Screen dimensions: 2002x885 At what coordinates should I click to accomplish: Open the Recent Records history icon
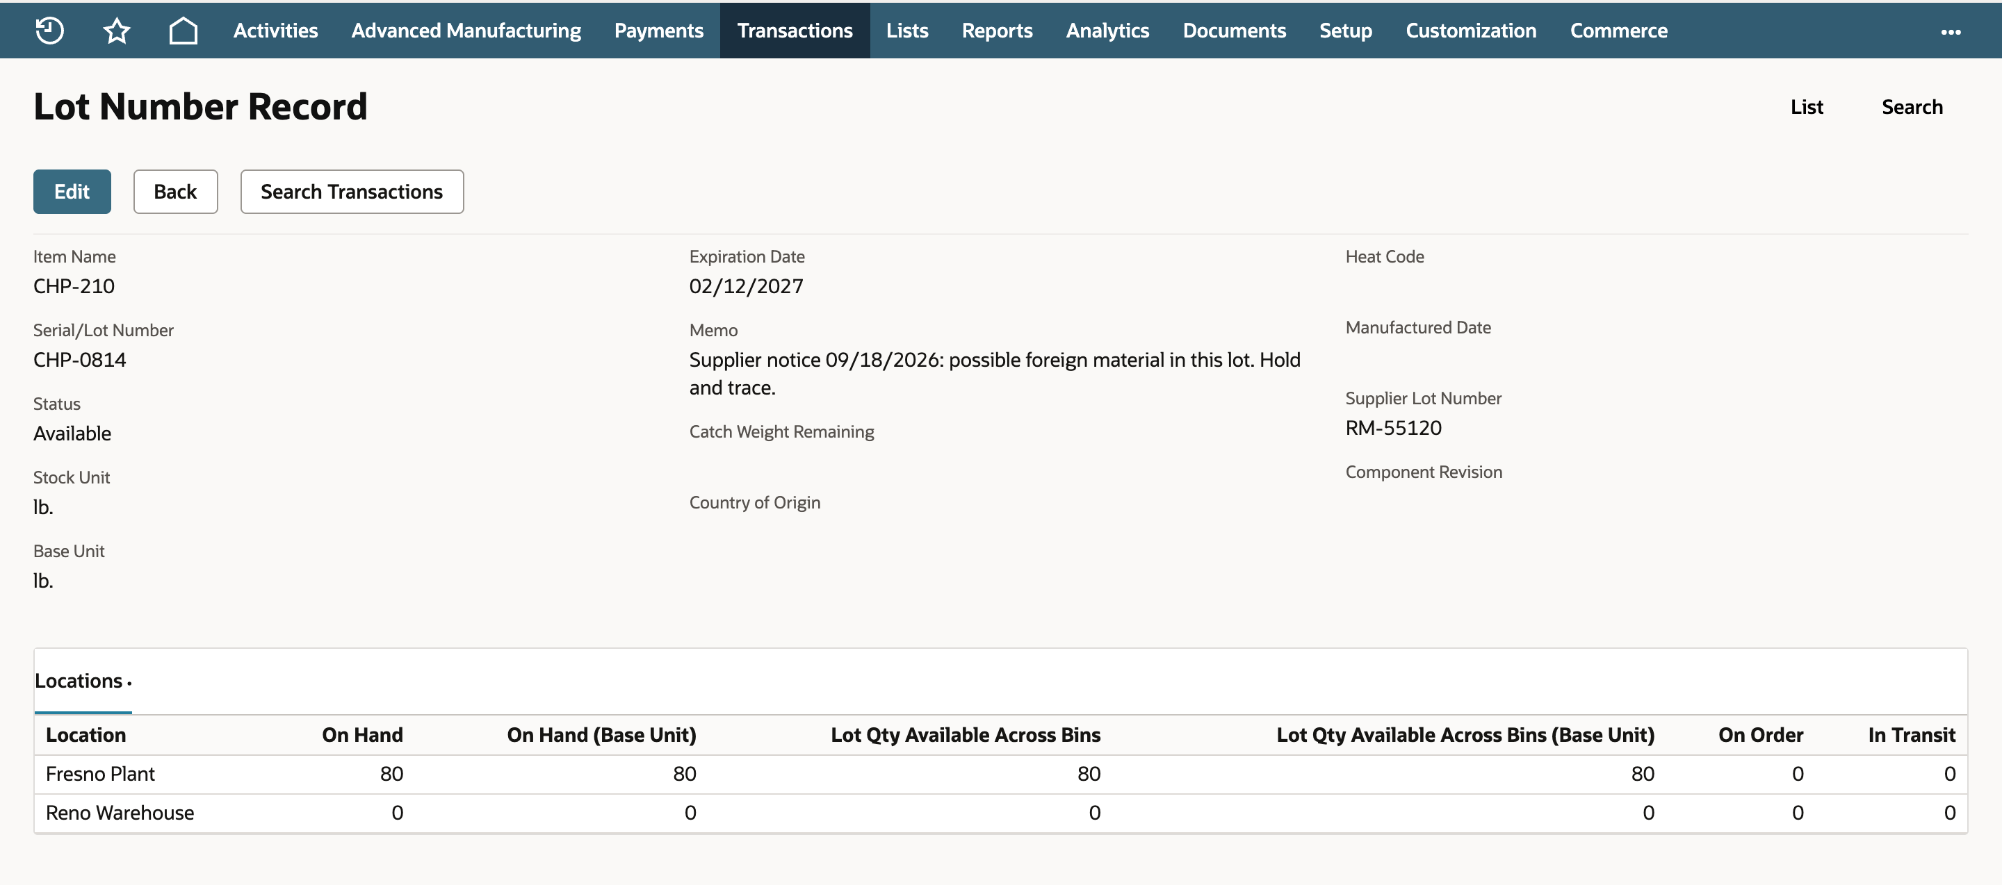pos(50,31)
